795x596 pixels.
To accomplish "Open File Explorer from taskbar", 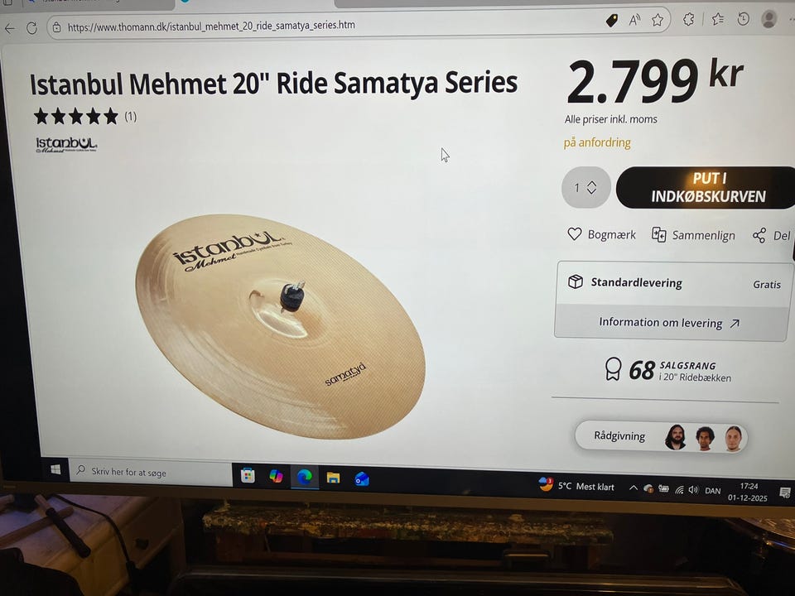I will point(333,478).
